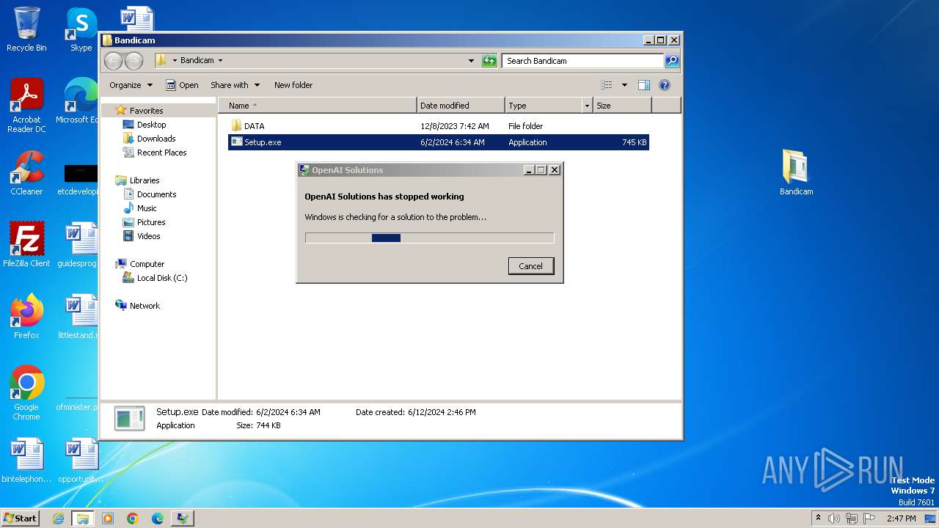Image resolution: width=939 pixels, height=528 pixels.
Task: Expand the address bar history dropdown
Action: pyautogui.click(x=471, y=61)
